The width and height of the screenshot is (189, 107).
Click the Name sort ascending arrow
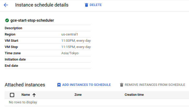coord(34,95)
